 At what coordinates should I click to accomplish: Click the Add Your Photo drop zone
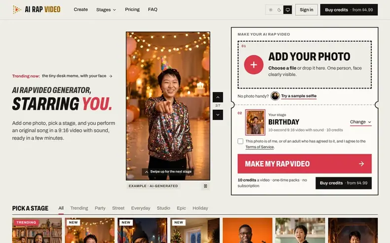coord(304,65)
